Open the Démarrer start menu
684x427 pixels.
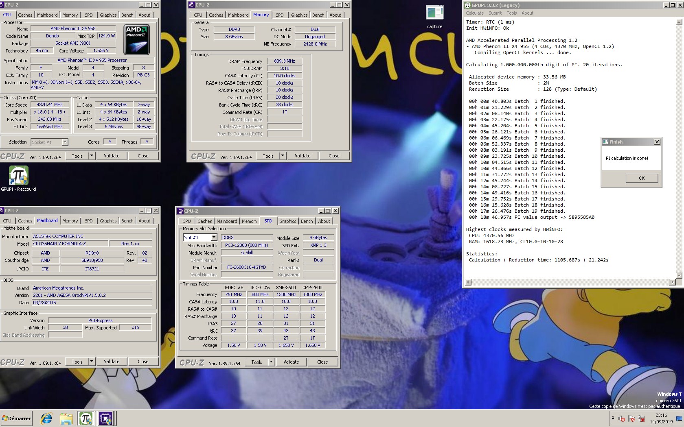pyautogui.click(x=16, y=418)
